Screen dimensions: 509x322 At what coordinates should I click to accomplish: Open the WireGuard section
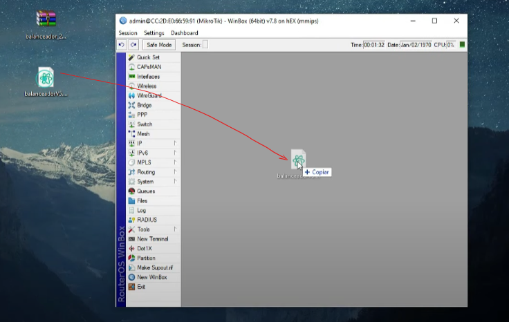(149, 95)
